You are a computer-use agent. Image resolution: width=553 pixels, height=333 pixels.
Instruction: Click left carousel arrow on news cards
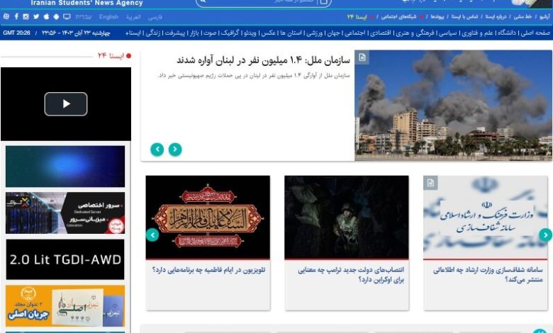point(152,235)
